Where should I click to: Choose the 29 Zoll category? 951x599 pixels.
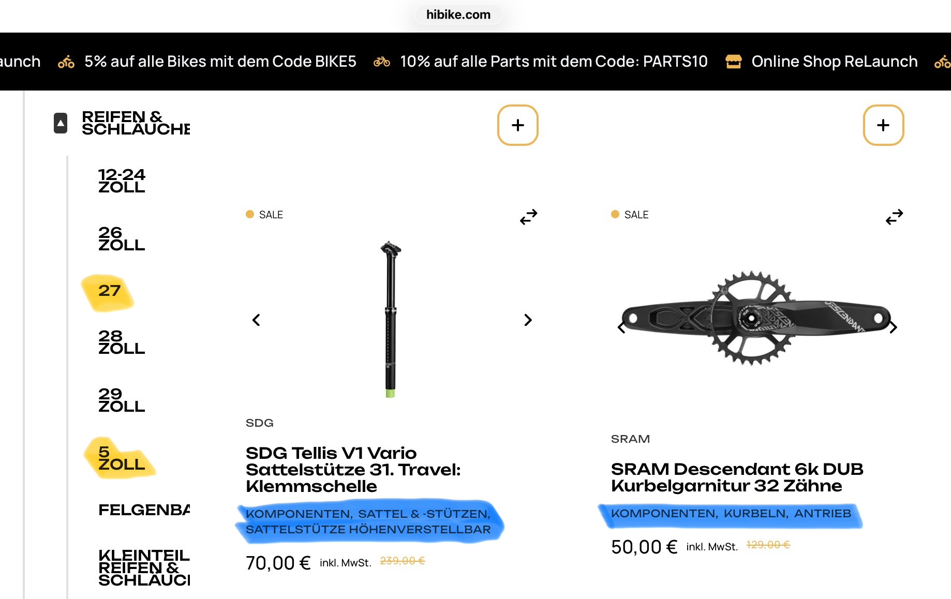click(x=122, y=400)
